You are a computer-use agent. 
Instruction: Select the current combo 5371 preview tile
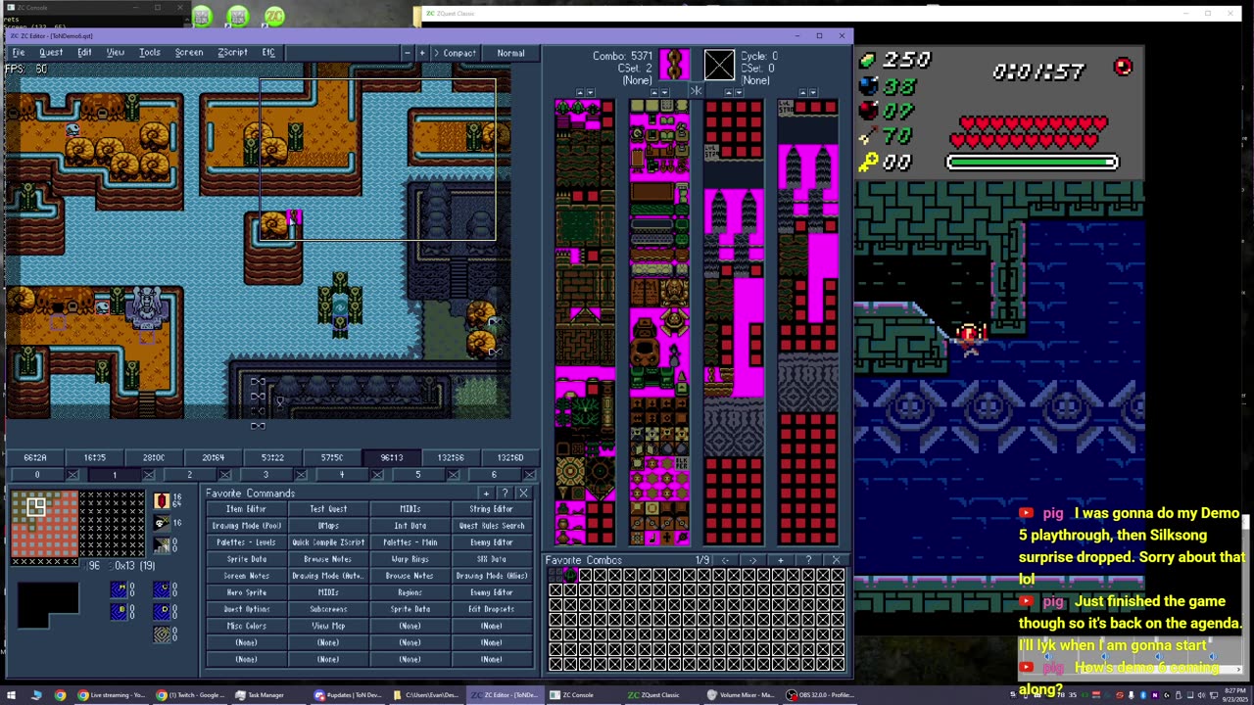coord(674,66)
